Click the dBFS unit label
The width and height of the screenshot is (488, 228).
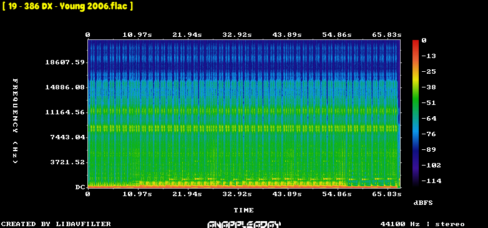click(423, 203)
